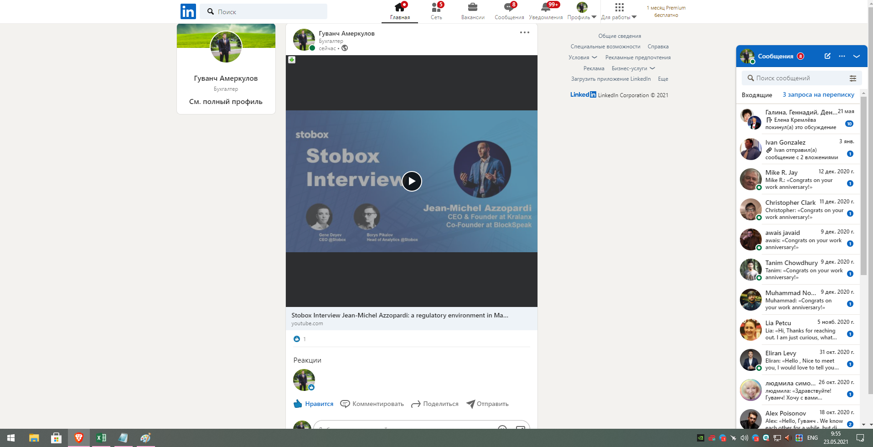Click the 1 месяц Premium бесплатно link

666,11
